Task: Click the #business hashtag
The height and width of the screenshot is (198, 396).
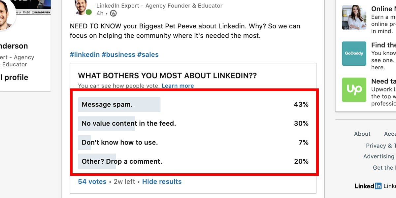Action: (x=118, y=54)
